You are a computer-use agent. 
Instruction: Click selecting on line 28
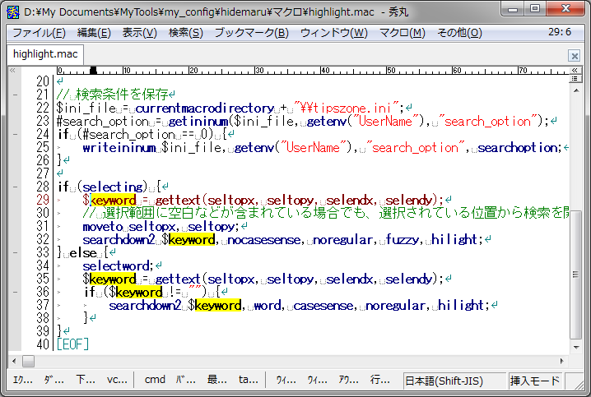point(113,187)
